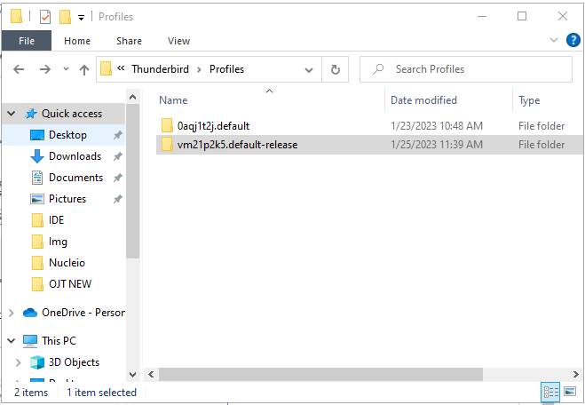Click the pin icon next to Downloads
The width and height of the screenshot is (585, 405).
pyautogui.click(x=117, y=156)
